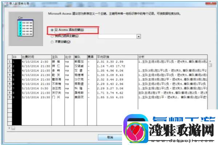The image size is (218, 145).
Task: Click the vertical scrollbar thumb of preview
Action: 210,65
